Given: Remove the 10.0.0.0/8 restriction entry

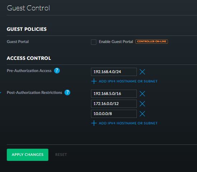Looking at the screenshot, I should 142,114.
